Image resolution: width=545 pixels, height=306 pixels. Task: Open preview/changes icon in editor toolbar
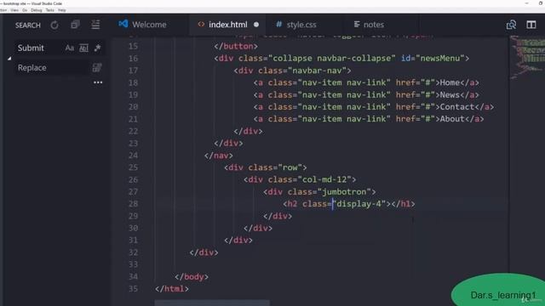(511, 25)
